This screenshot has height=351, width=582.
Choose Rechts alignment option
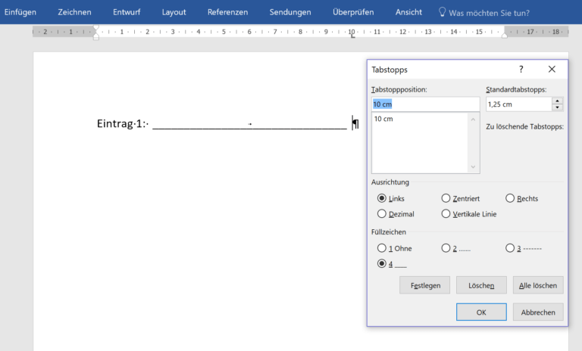(x=510, y=198)
